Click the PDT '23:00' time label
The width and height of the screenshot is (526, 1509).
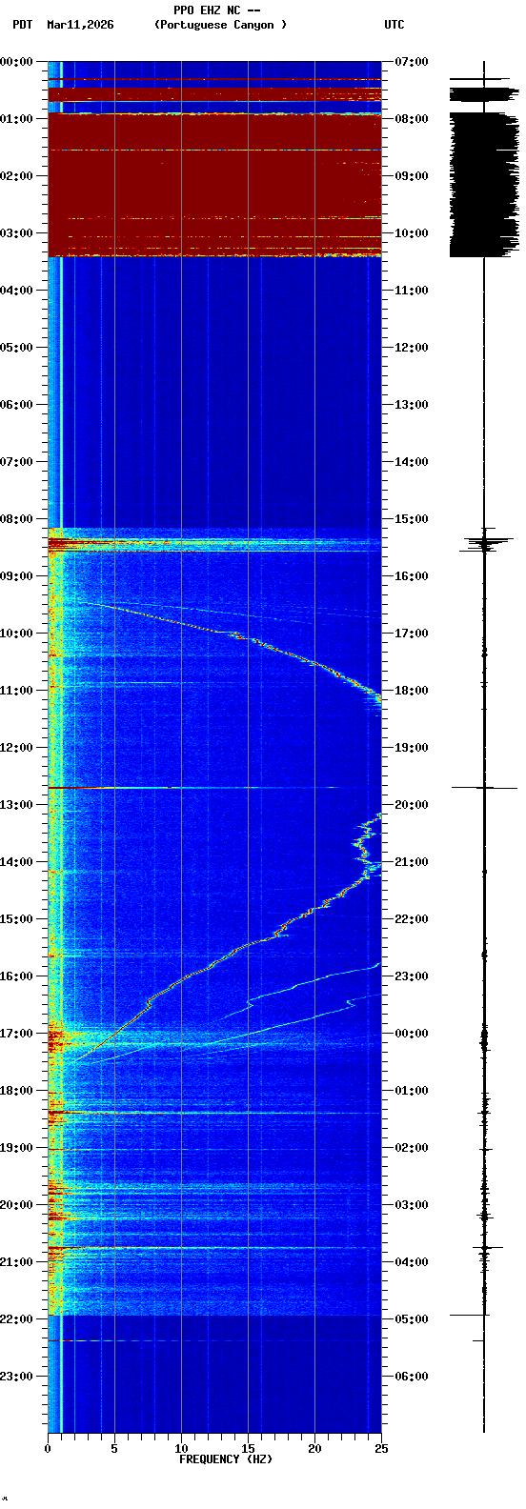pos(16,1377)
